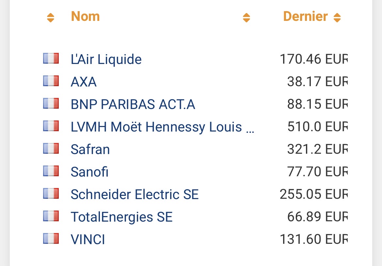Click the VINCI price 131.60 EUR
Screen dimensions: 382x266
pos(313,240)
